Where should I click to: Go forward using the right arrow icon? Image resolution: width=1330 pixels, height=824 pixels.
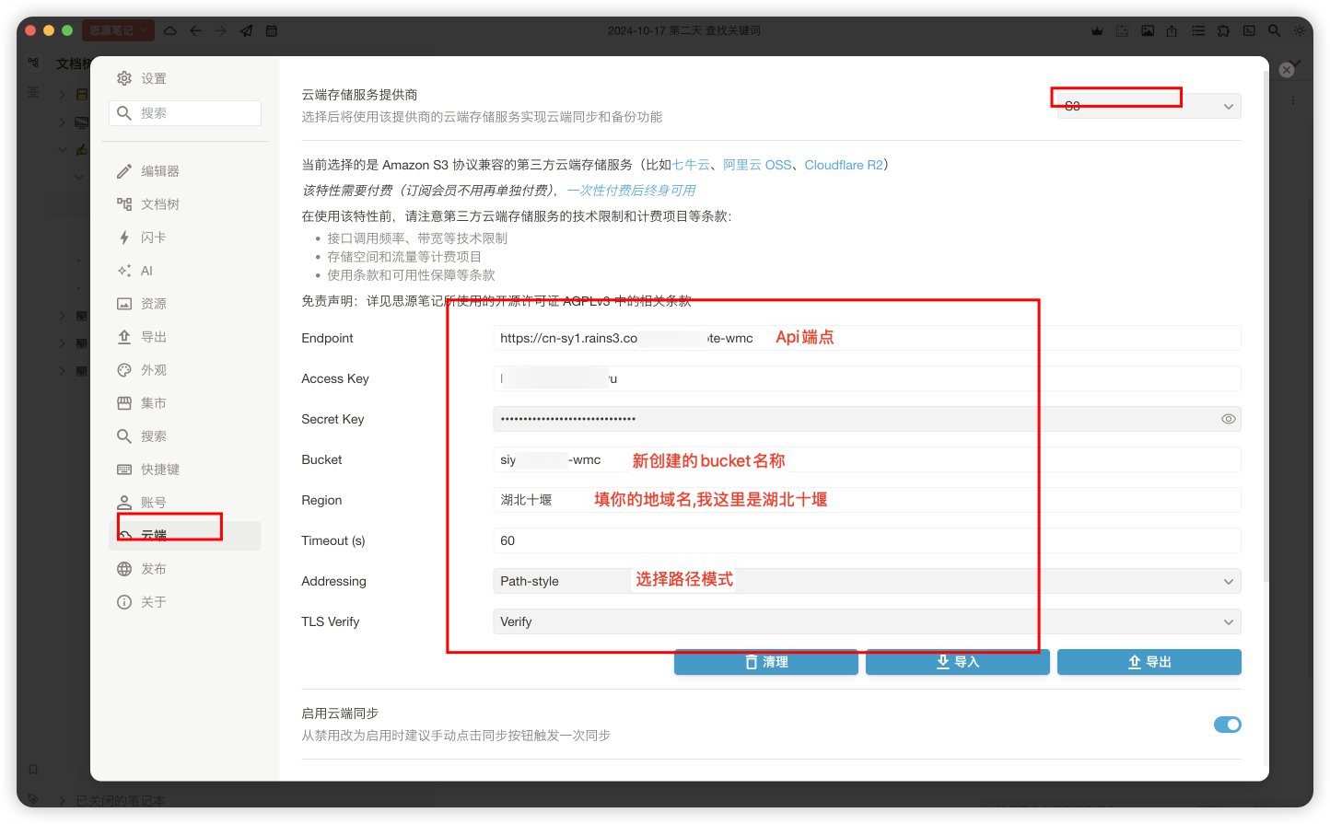[221, 30]
